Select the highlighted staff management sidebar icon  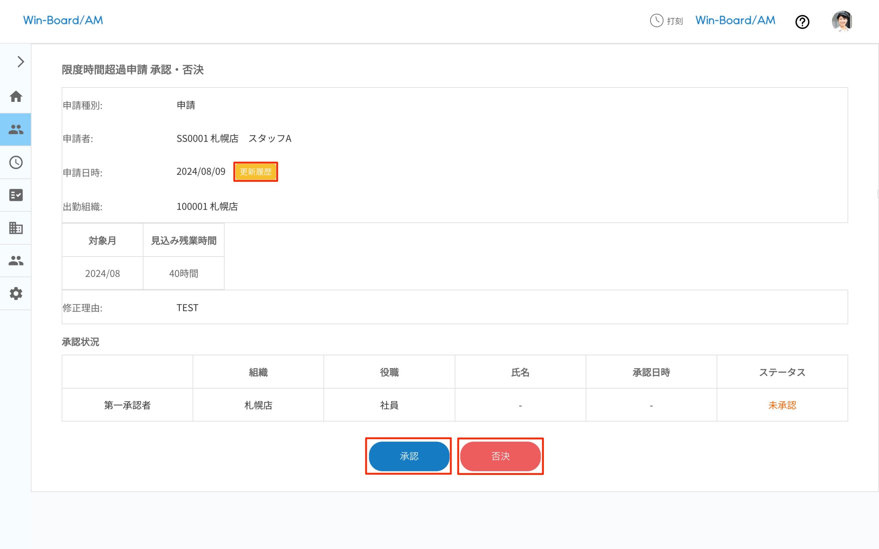pos(16,130)
